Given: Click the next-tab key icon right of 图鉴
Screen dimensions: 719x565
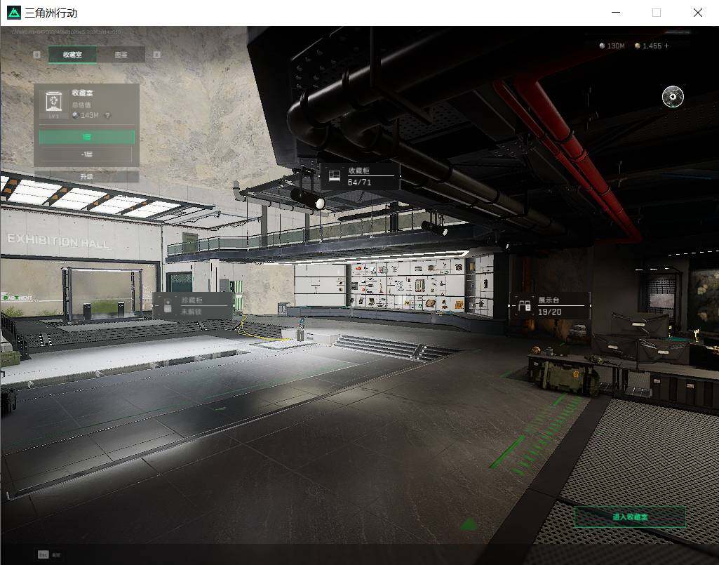Looking at the screenshot, I should pos(157,55).
